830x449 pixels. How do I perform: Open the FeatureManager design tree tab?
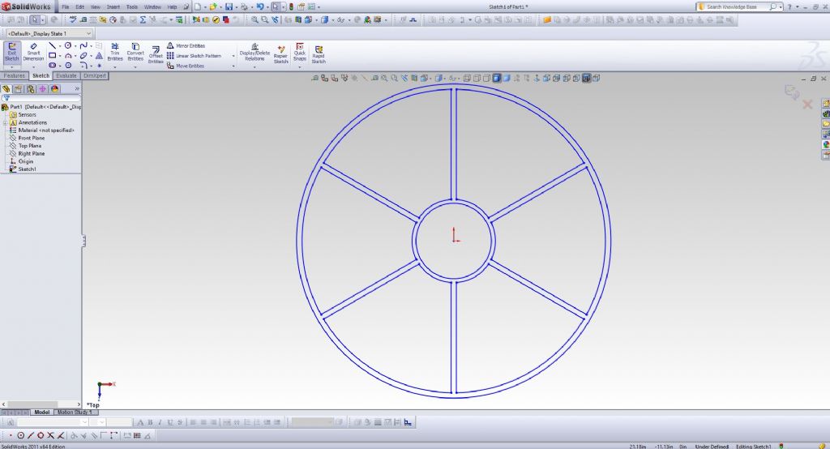pos(6,89)
